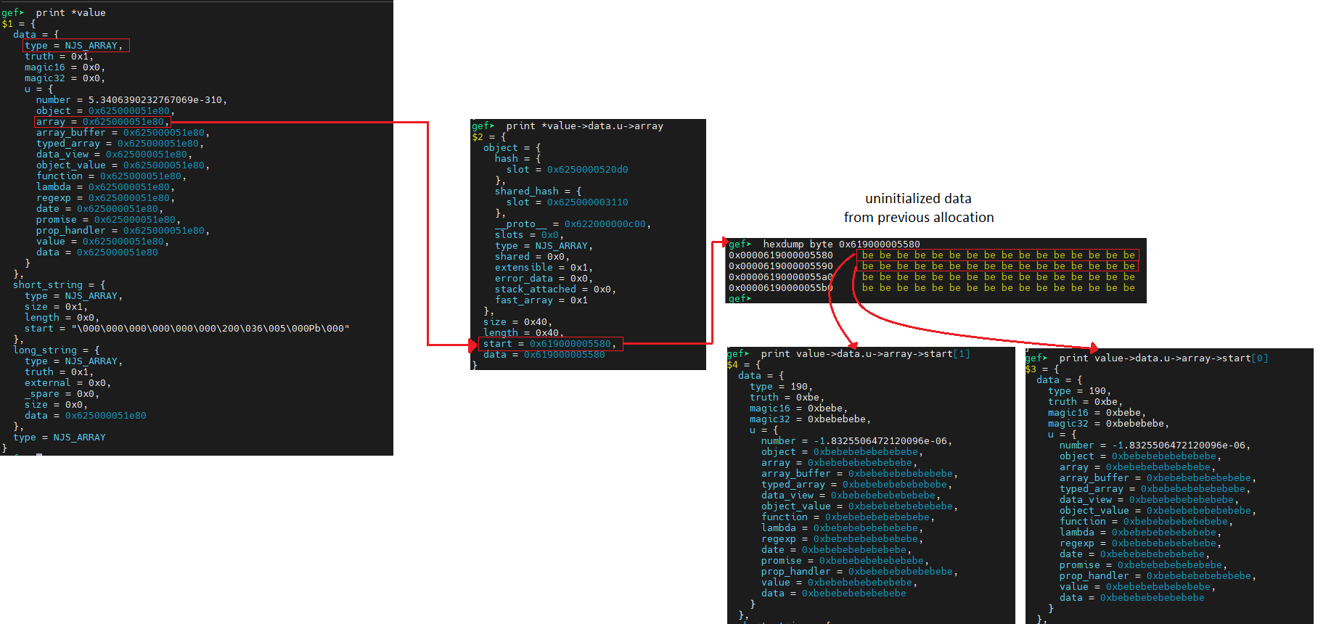Click the 'long_string = {' struct header

[x=56, y=350]
